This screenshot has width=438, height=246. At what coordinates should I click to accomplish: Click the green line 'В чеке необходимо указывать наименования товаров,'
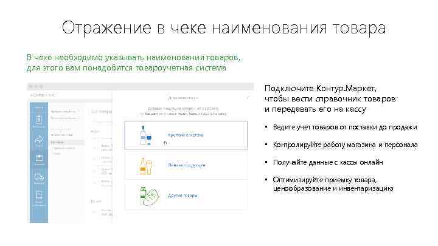(x=133, y=58)
